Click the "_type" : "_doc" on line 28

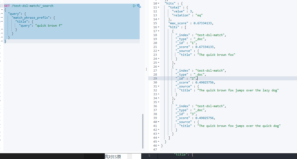(x=191, y=74)
